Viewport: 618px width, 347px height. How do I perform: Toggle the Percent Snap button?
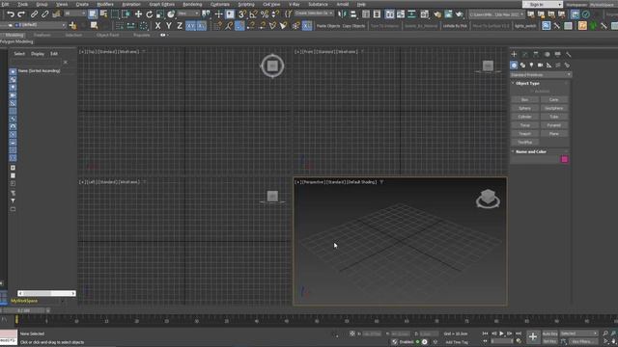(265, 14)
